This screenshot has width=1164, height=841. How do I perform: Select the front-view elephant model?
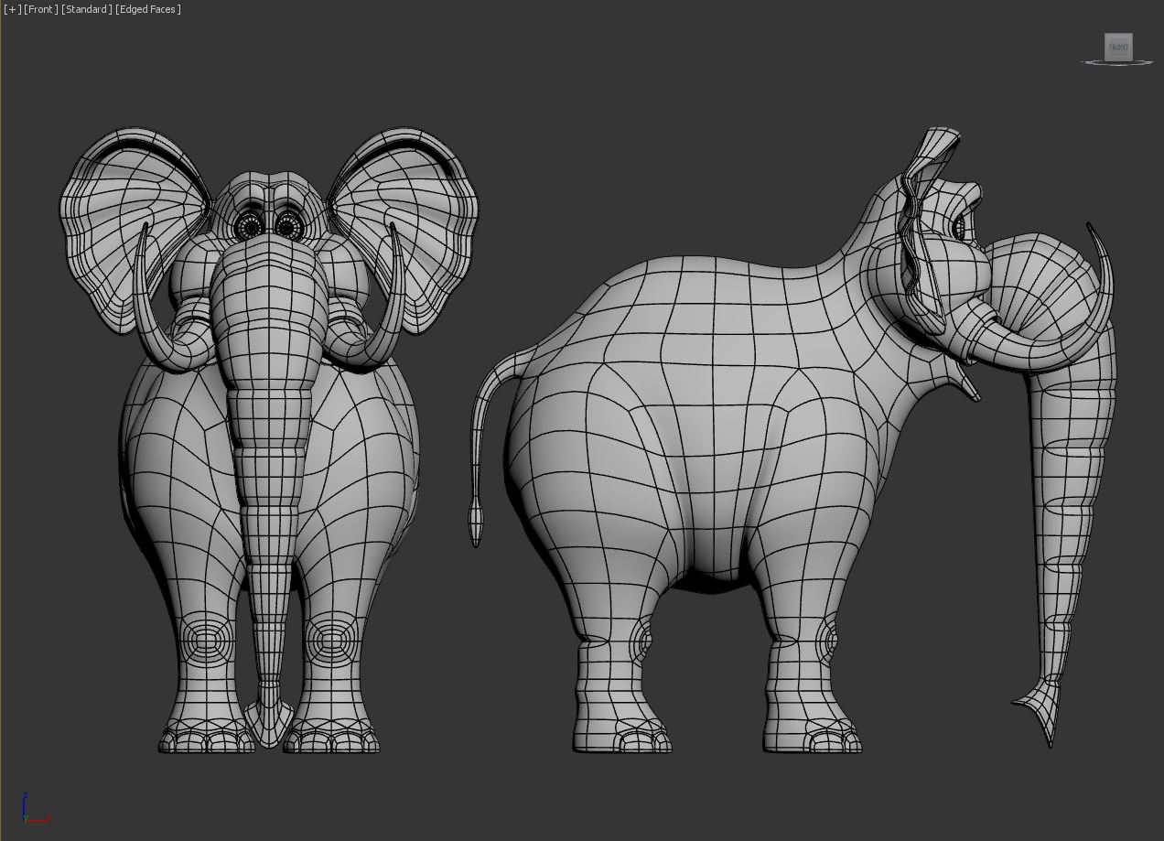coord(269,441)
